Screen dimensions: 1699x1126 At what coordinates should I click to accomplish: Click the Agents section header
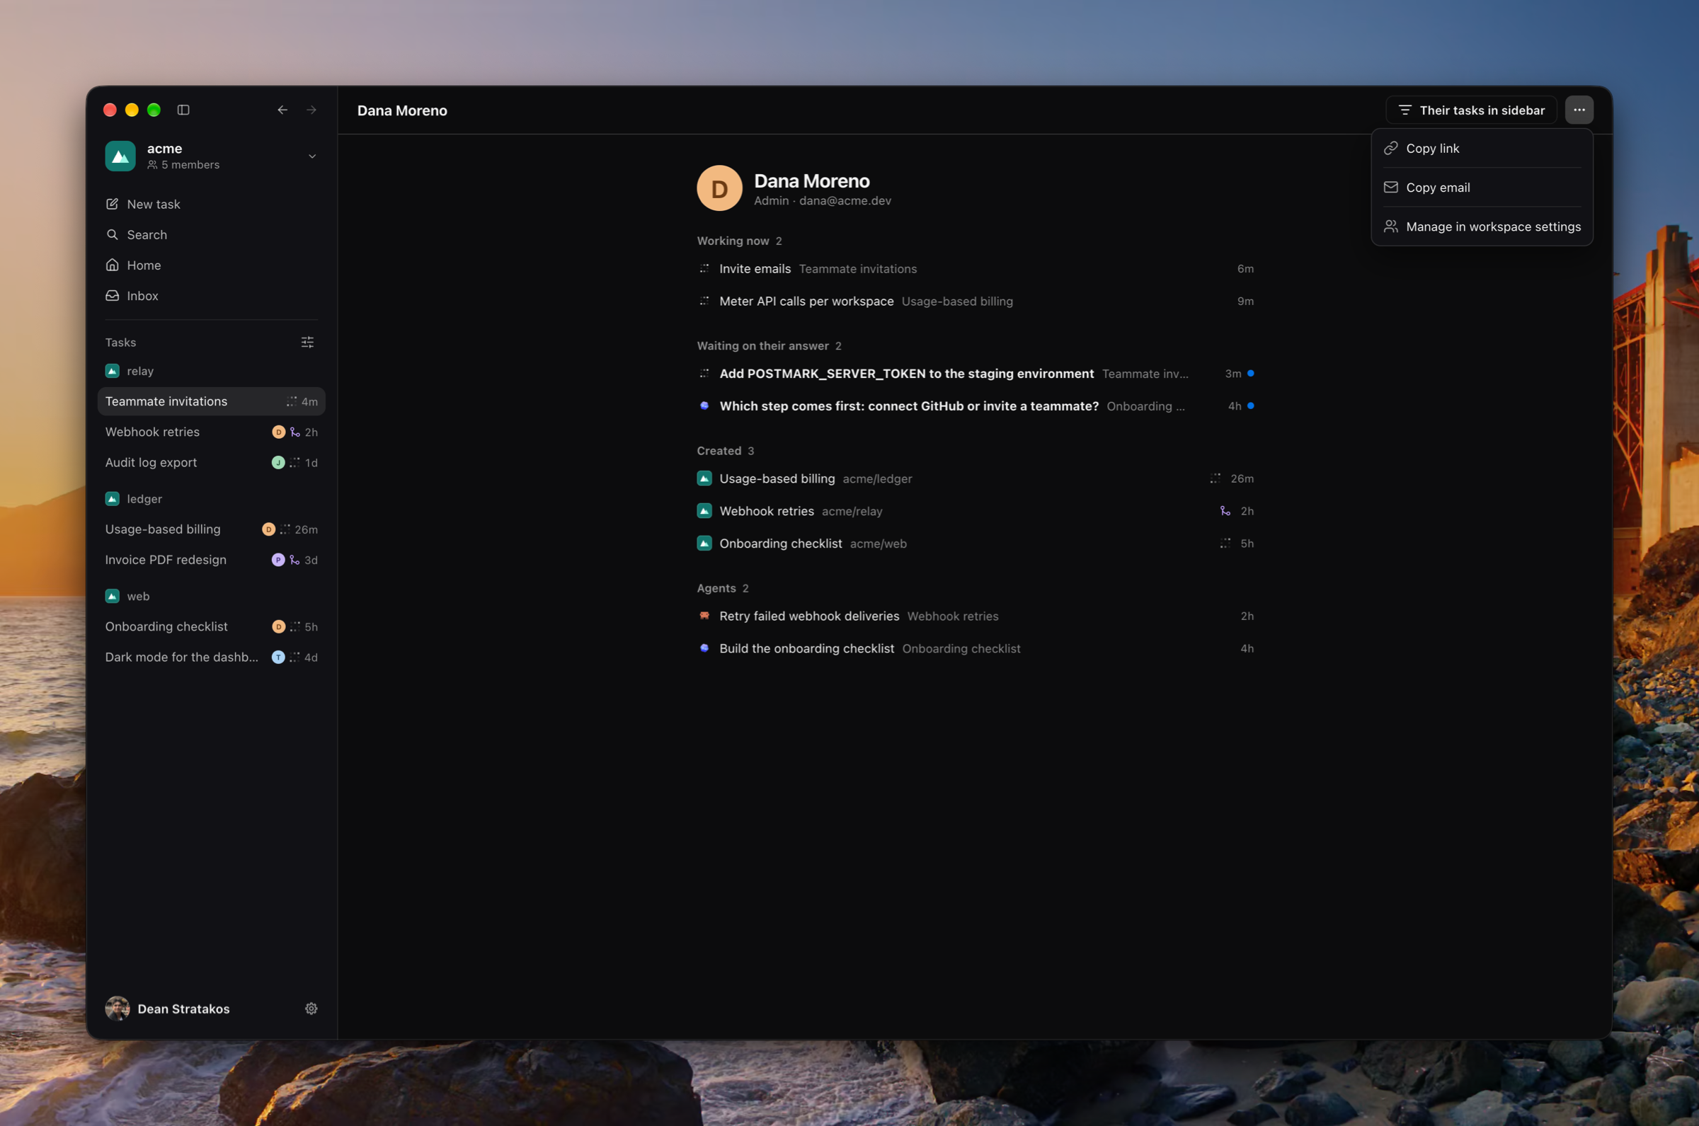coord(722,588)
